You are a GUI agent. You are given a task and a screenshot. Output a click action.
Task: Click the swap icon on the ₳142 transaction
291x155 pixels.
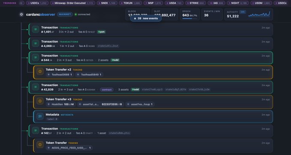pyautogui.click(x=35, y=131)
